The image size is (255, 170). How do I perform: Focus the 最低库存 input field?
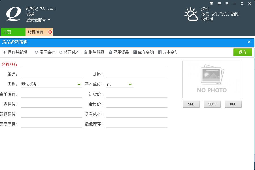point(137,124)
